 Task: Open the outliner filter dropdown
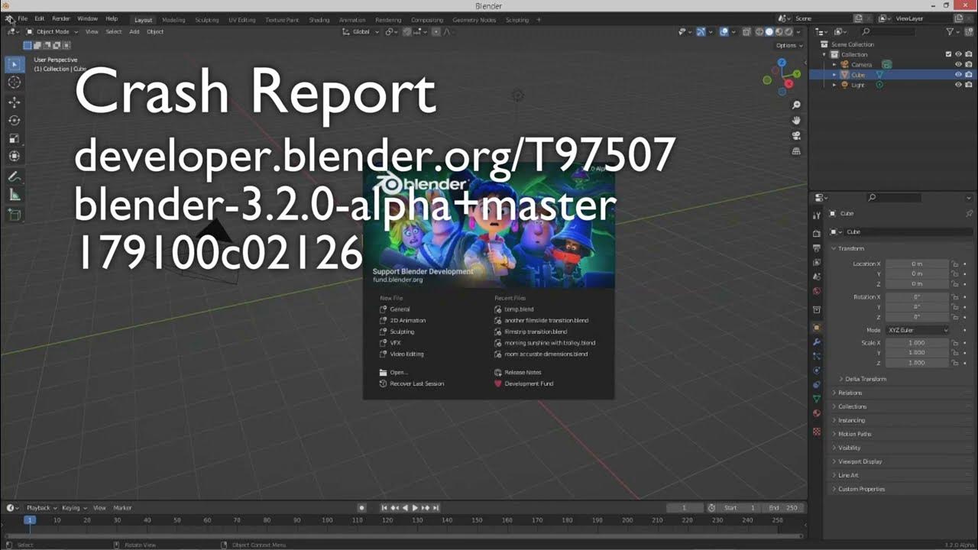click(x=952, y=31)
